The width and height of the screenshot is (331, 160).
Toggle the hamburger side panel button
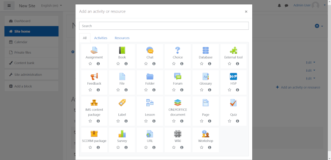coord(9,6)
